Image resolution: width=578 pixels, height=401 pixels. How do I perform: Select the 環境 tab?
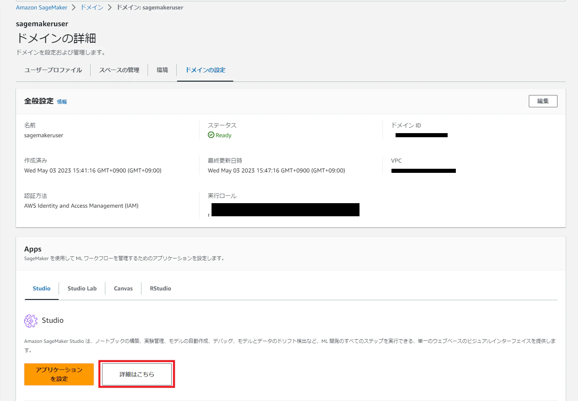(x=162, y=70)
